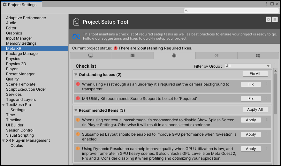Image resolution: width=281 pixels, height=166 pixels.
Task: Switch to the iOS platform tab
Action: click(216, 56)
